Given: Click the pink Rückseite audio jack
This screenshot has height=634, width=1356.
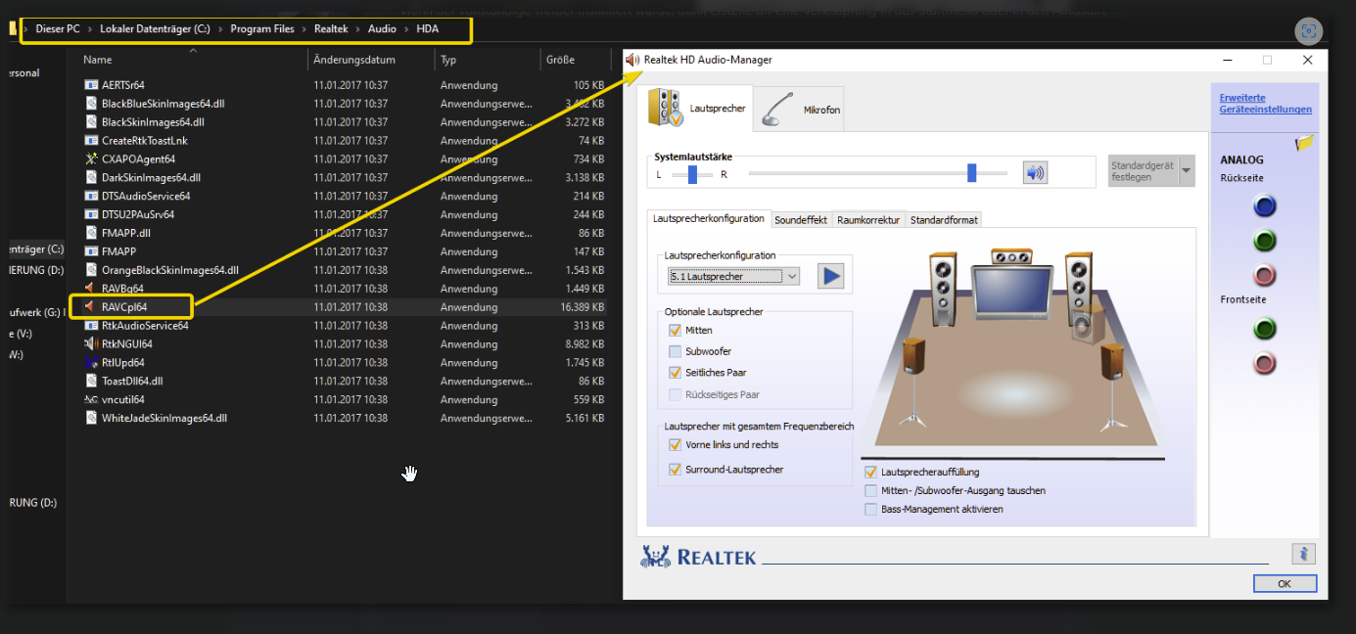Looking at the screenshot, I should [1265, 275].
